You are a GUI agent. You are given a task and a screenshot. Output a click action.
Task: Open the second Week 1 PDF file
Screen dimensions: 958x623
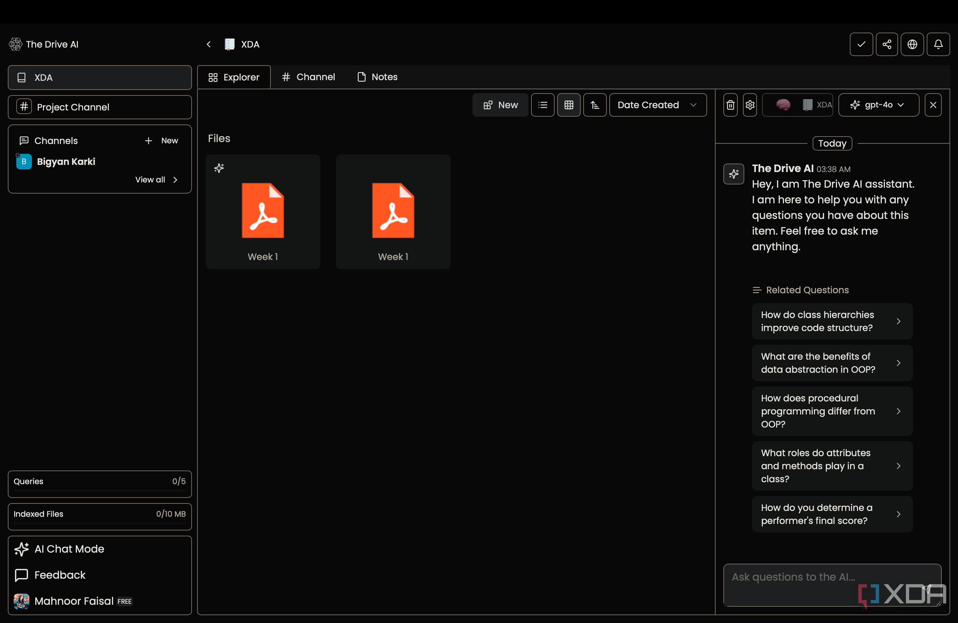[x=393, y=212]
